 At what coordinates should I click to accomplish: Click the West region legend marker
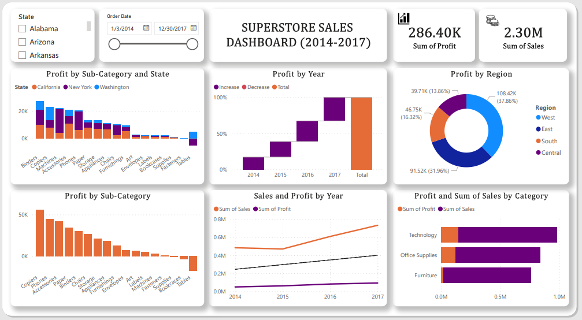coord(538,117)
